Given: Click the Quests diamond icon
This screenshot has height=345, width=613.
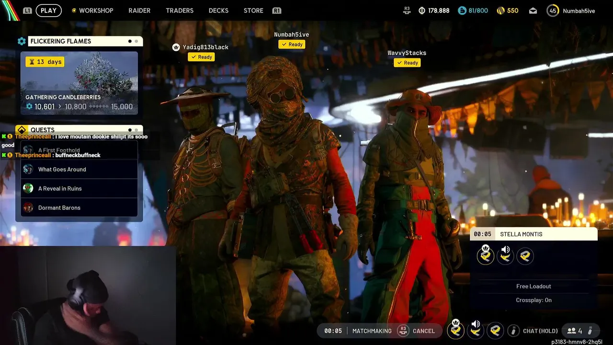Looking at the screenshot, I should 21,130.
